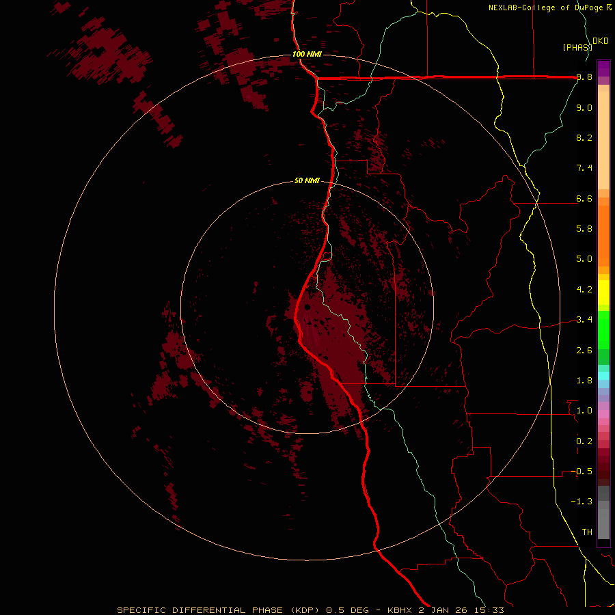Click the TH threshold legend label
Screen dimensions: 615x615
587,532
